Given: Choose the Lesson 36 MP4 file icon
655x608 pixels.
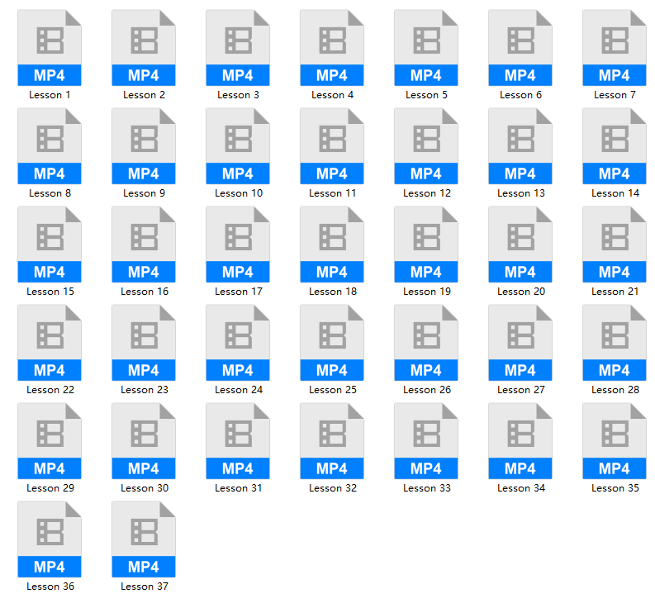Looking at the screenshot, I should coord(50,539).
